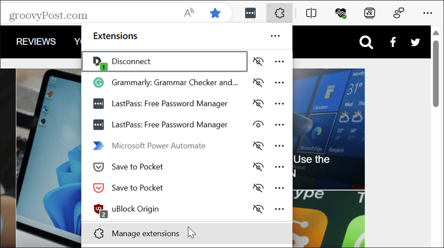Open the Windows tiles article thumbnail
444x248 pixels.
coord(328,129)
